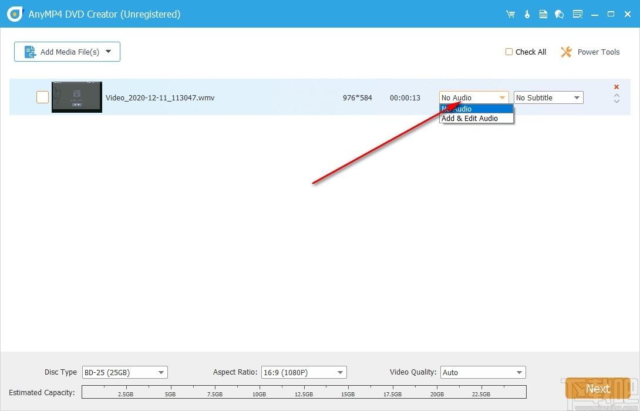Open the title bar menu icon

point(578,14)
